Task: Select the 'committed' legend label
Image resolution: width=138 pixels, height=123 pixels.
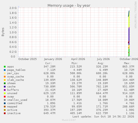Action: coord(15,103)
